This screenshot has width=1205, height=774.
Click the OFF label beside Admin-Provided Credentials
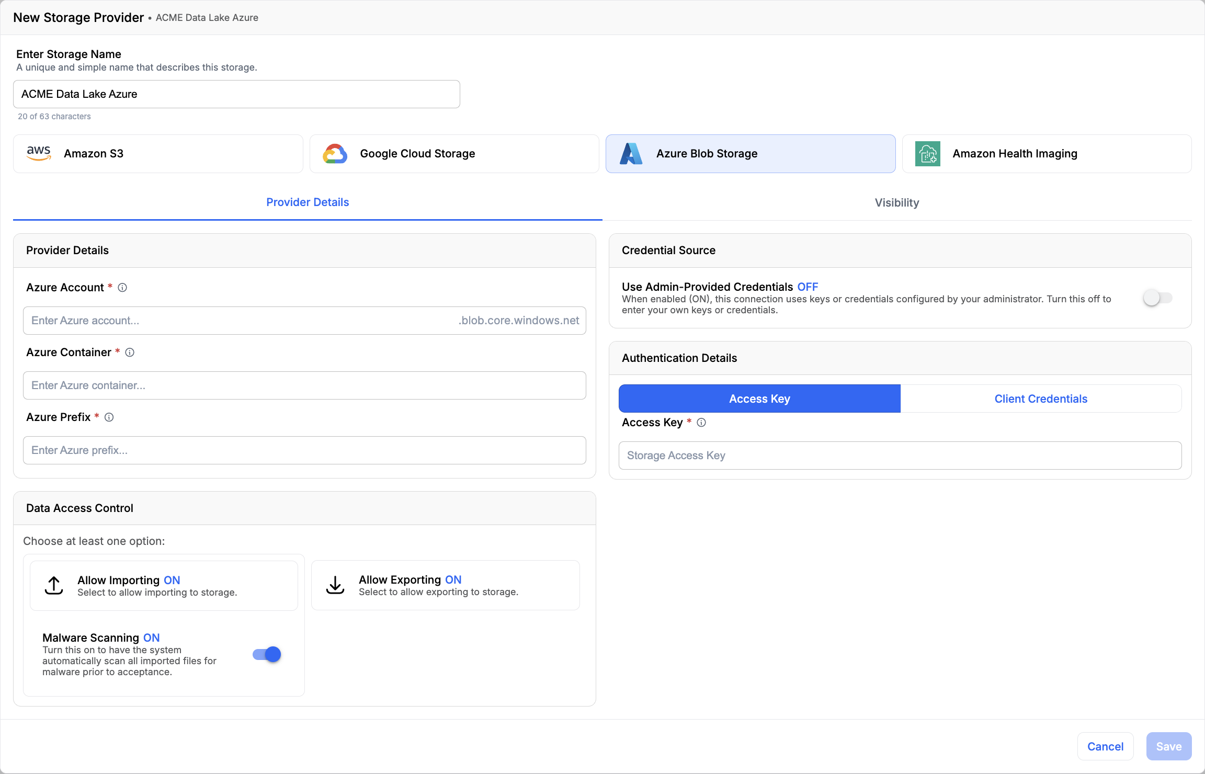coord(808,287)
